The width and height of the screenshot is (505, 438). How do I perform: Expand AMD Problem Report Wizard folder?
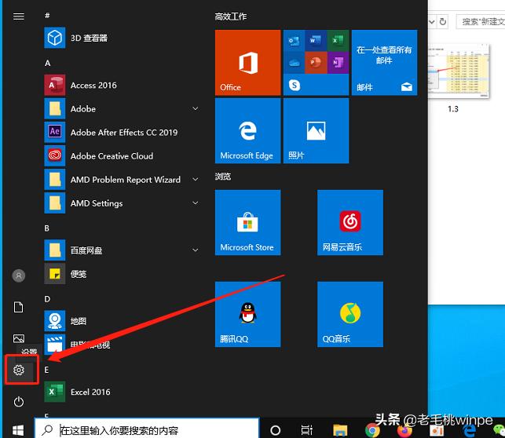pyautogui.click(x=196, y=179)
